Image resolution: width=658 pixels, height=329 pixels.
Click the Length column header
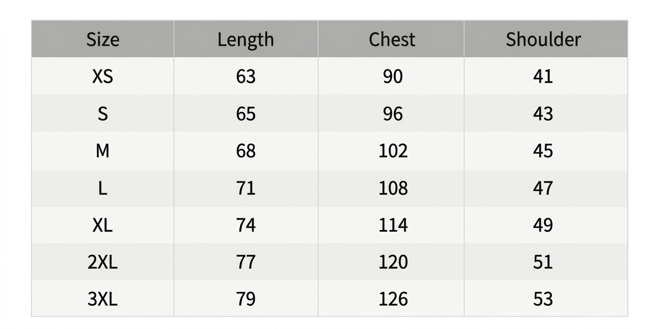click(x=246, y=40)
